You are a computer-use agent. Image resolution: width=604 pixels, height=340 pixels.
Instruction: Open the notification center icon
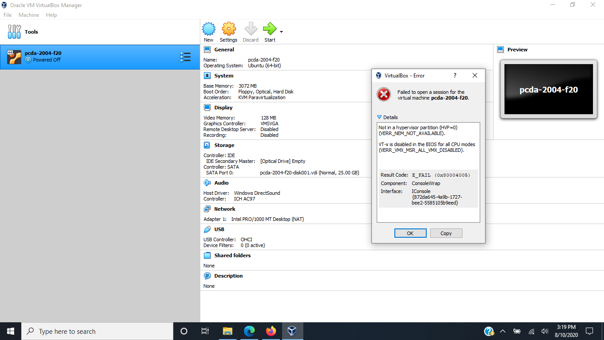[x=589, y=331]
